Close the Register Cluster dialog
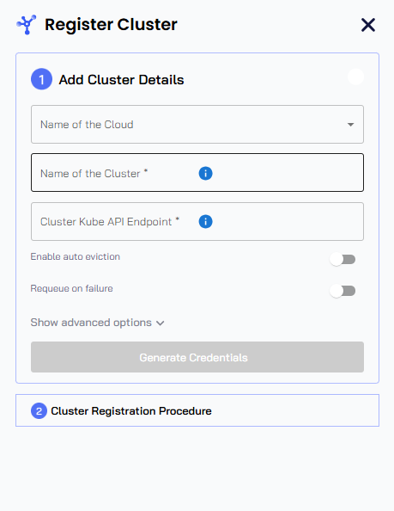Screen dimensions: 394x511 [x=368, y=25]
